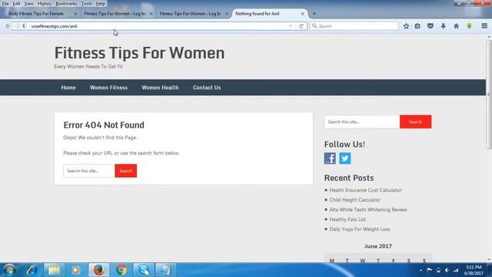Click the page vertical scrollbar thumb
Screen dimensions: 492x277
(489, 94)
